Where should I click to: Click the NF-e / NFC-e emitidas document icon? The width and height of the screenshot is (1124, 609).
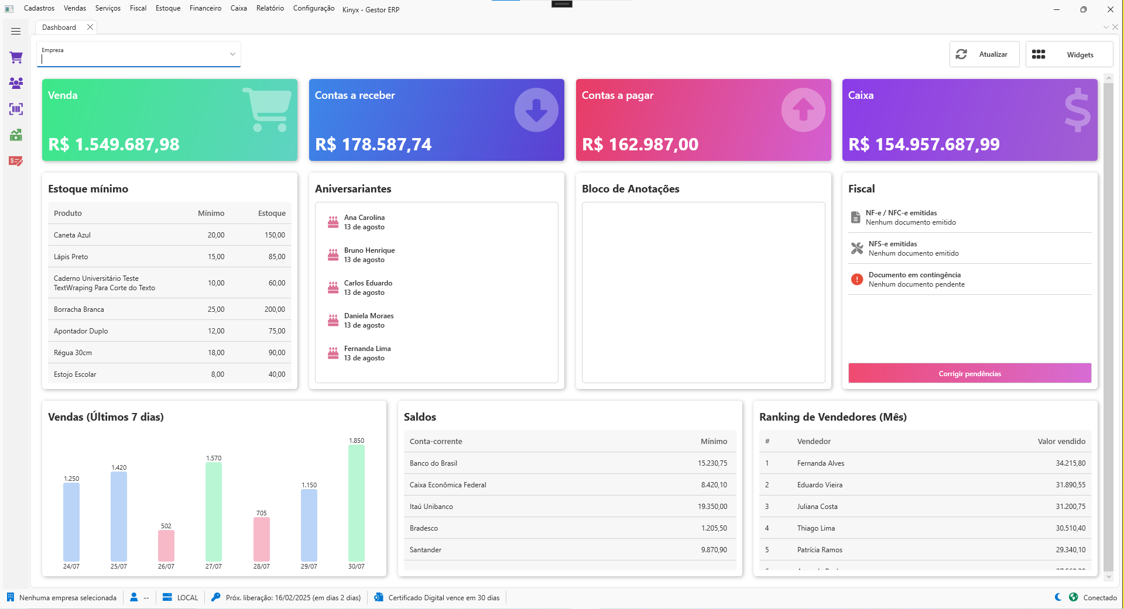click(856, 217)
